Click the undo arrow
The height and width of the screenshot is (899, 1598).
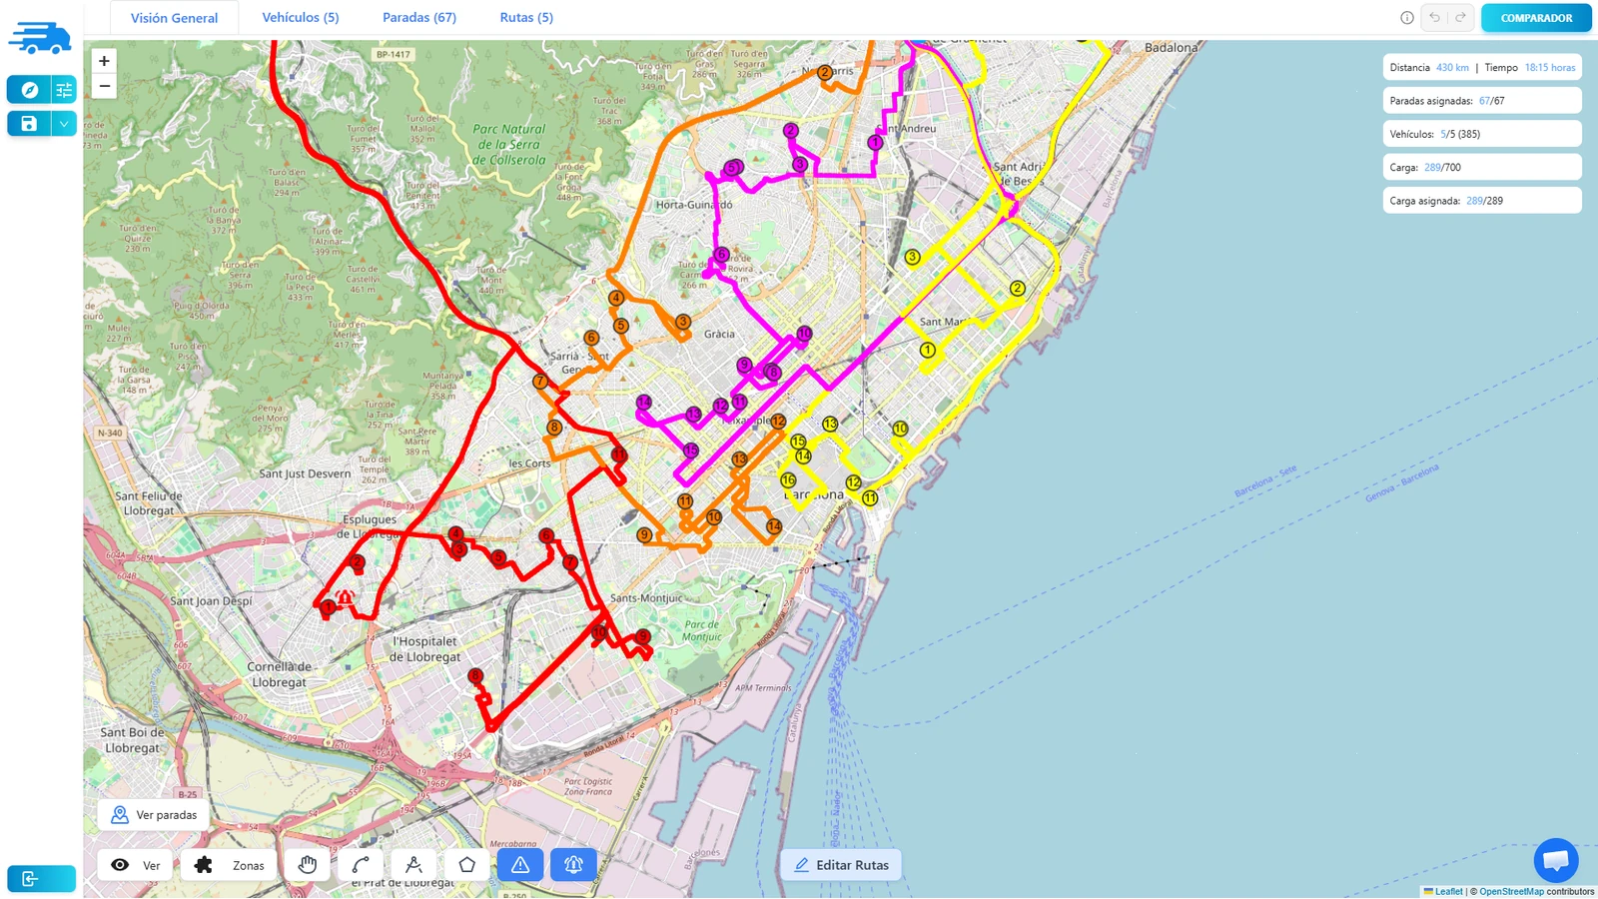click(1435, 18)
